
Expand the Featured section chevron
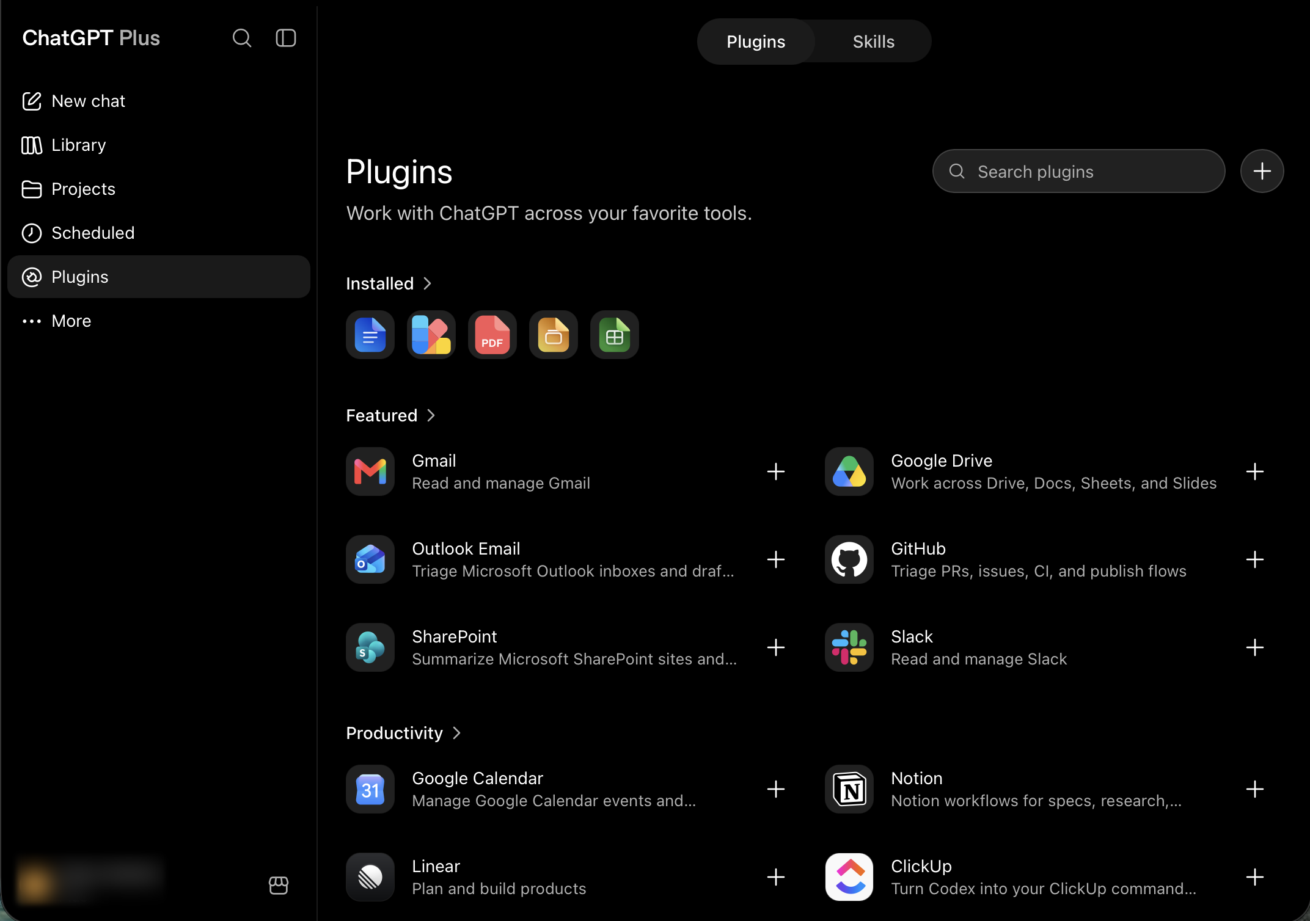point(431,415)
